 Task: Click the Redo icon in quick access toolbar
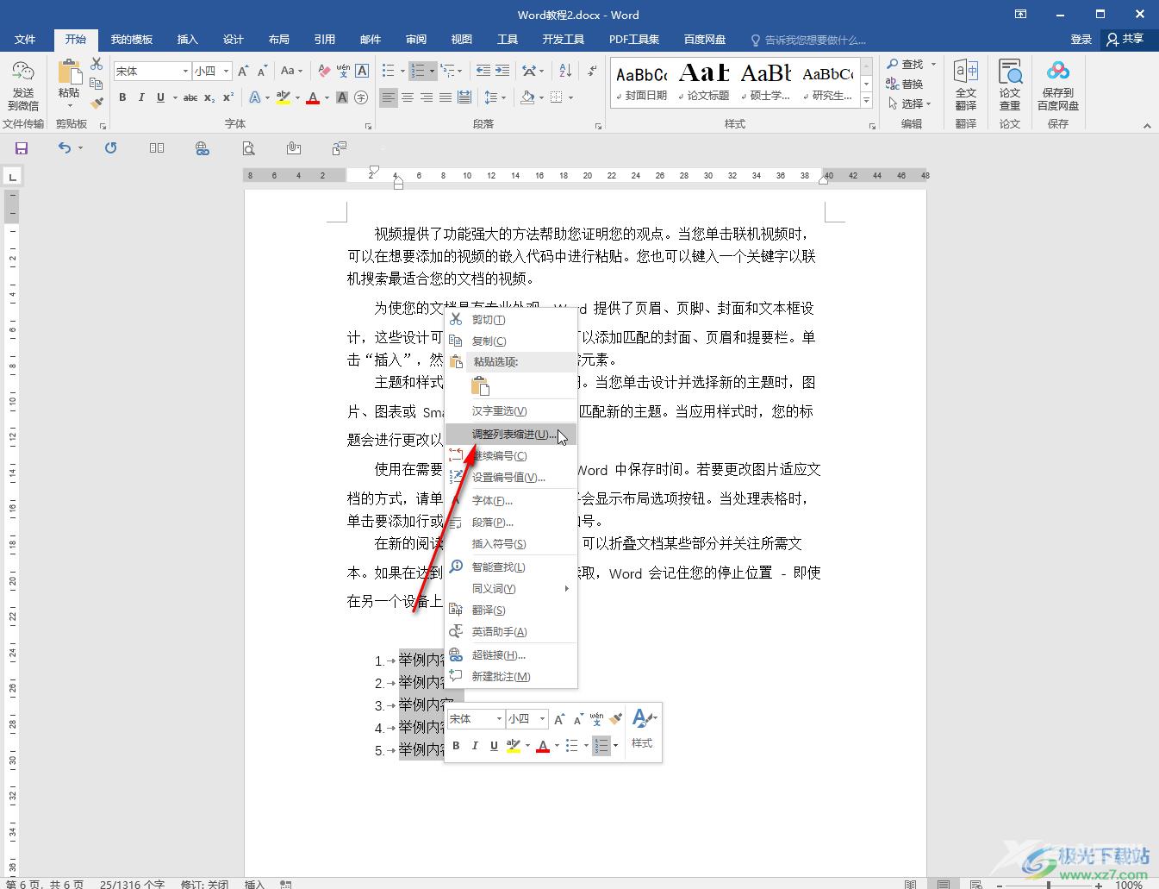(110, 148)
